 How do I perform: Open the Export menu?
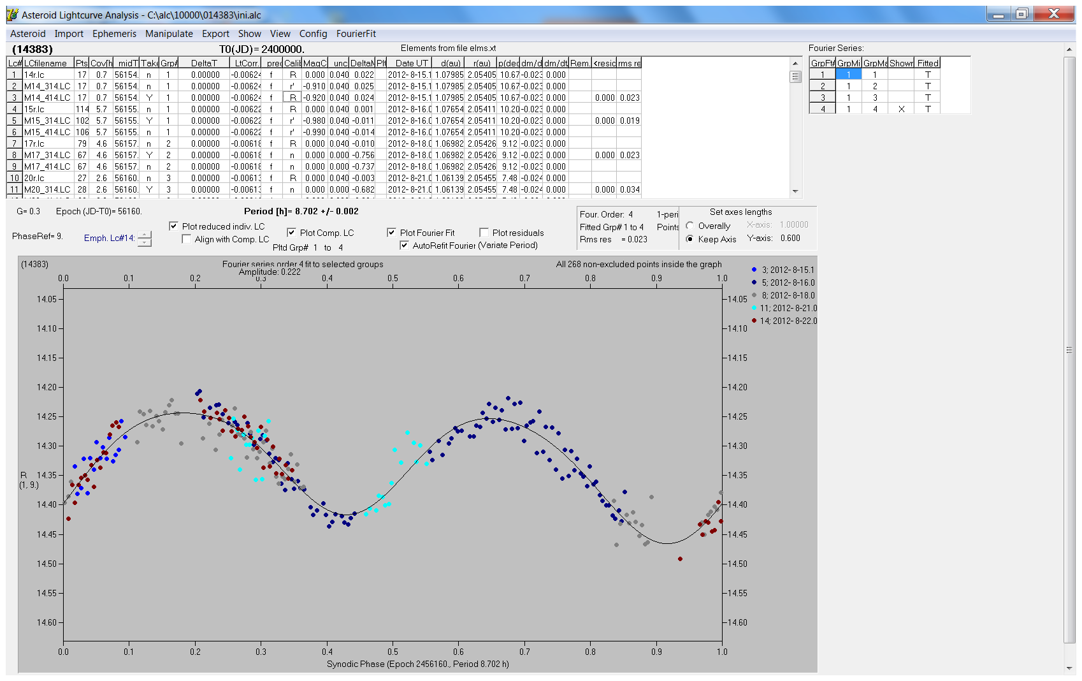point(215,34)
